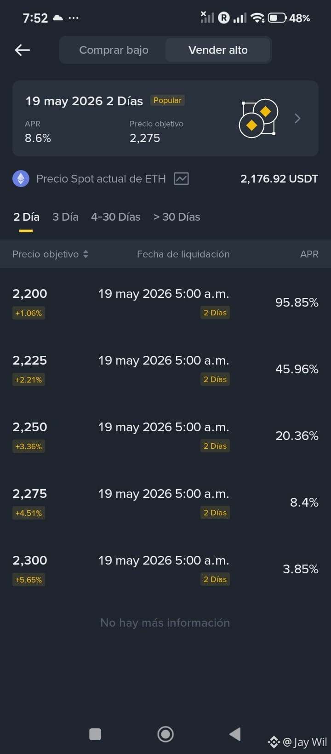Tap the Android recent apps square
This screenshot has width=331, height=754.
point(95,734)
